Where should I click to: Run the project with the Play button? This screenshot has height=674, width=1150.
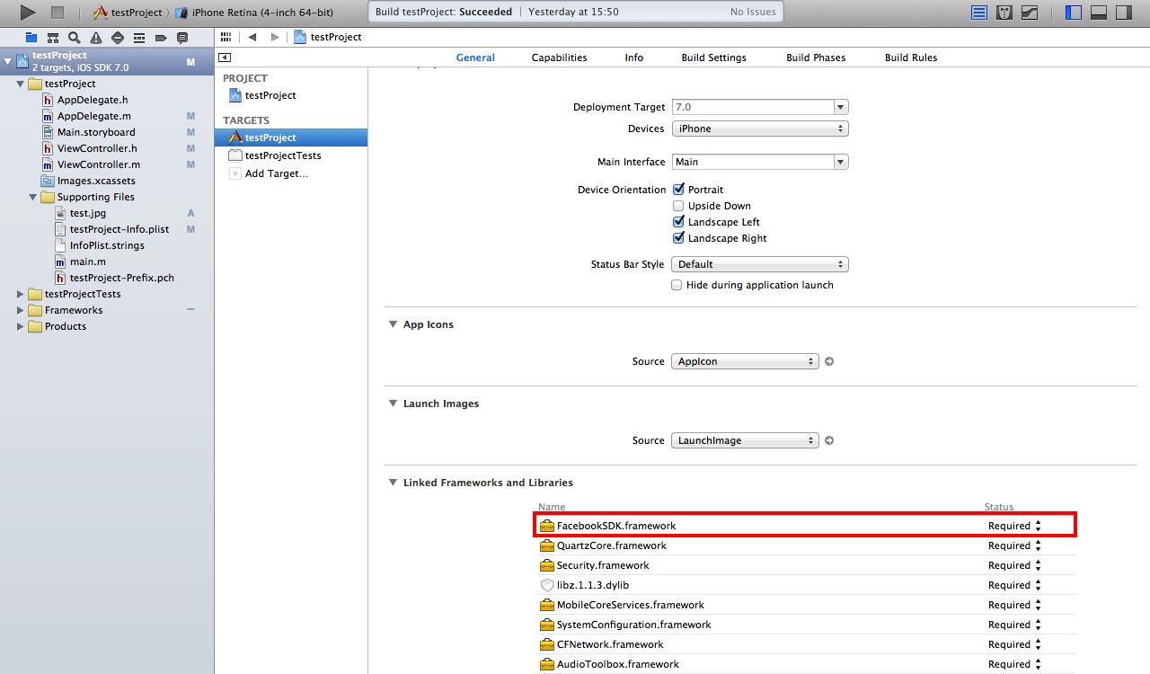pyautogui.click(x=28, y=13)
